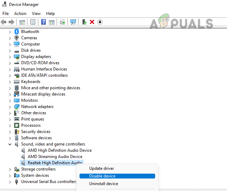The image size is (227, 191).
Task: Select the Keyboards label
Action: pyautogui.click(x=31, y=82)
